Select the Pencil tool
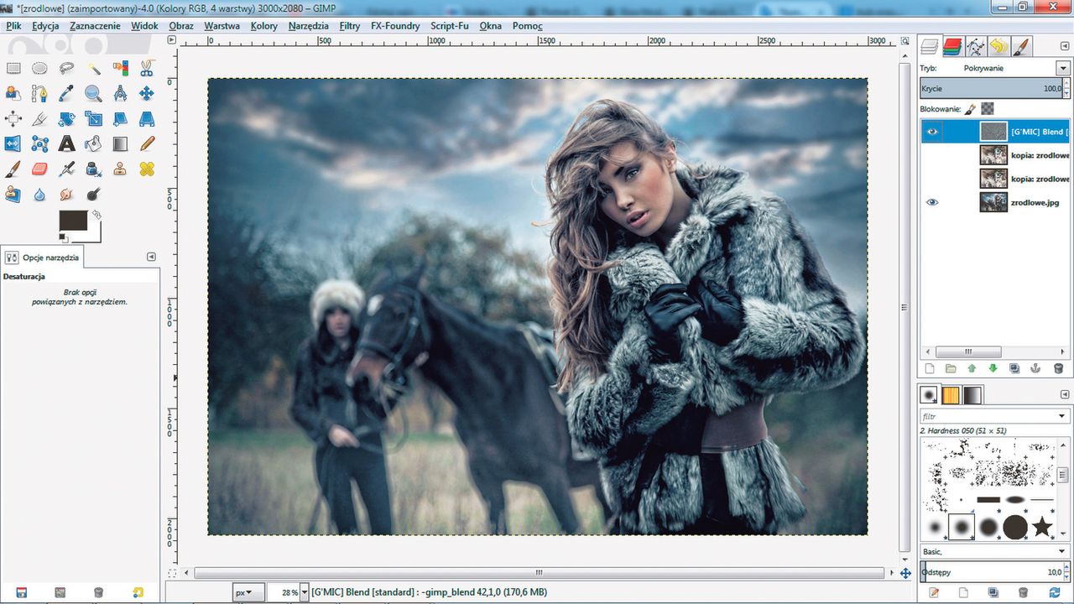 (147, 143)
